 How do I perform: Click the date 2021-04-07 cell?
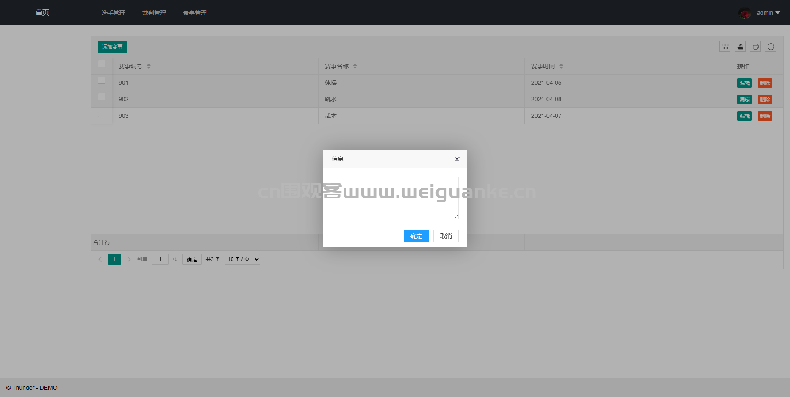point(628,116)
